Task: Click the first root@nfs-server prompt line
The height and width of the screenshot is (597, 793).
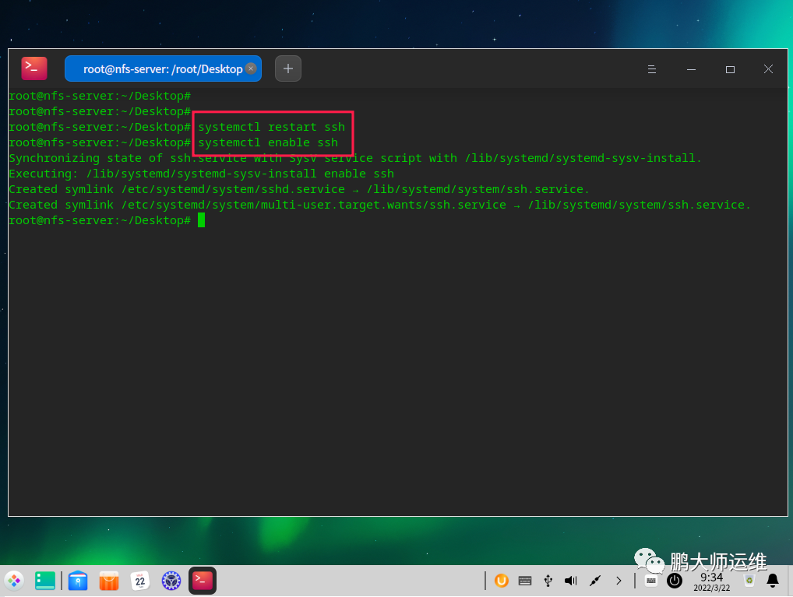Action: point(100,96)
